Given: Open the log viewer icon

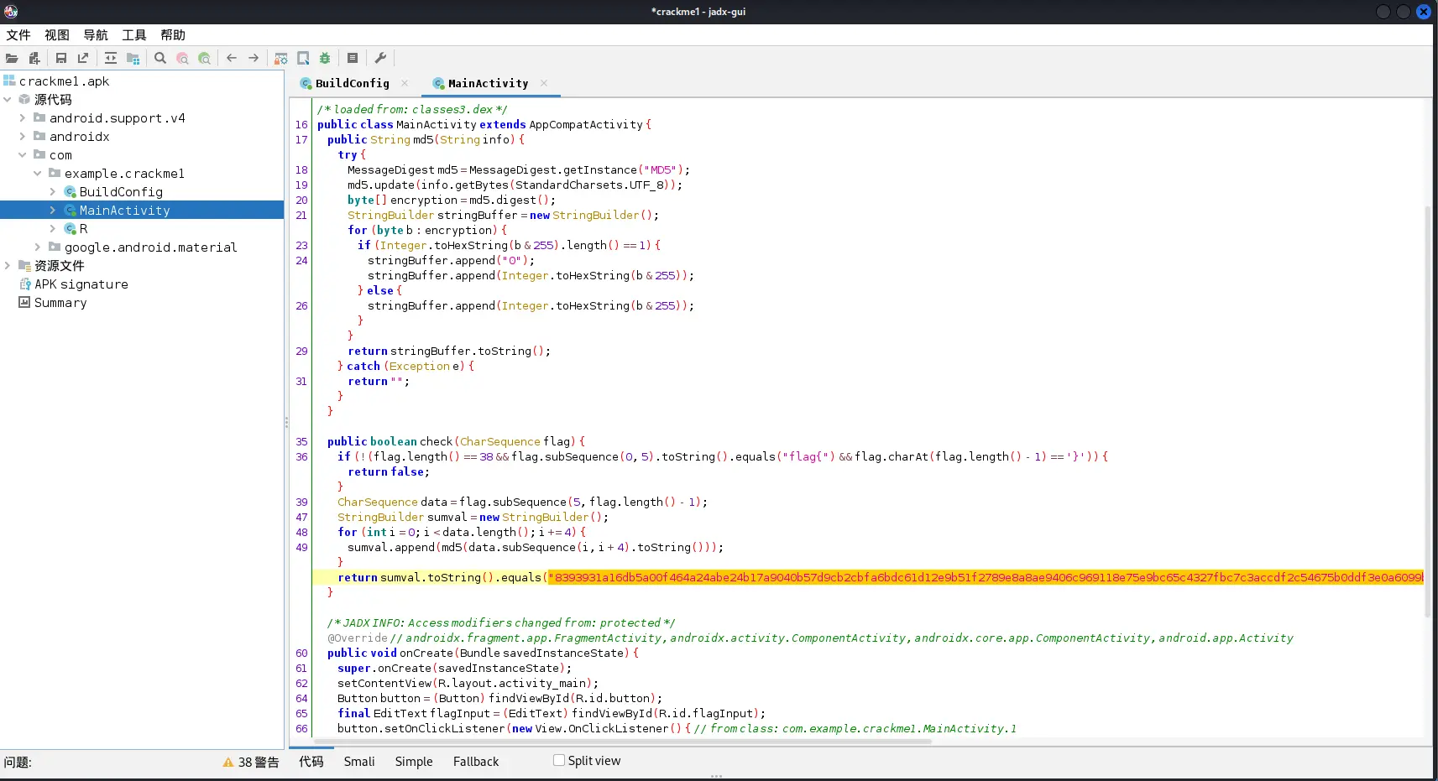Looking at the screenshot, I should 353,59.
